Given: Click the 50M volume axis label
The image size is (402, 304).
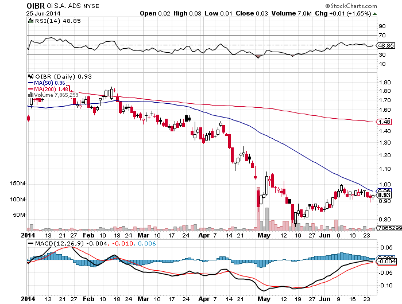Looking at the screenshot, I should (19, 215).
